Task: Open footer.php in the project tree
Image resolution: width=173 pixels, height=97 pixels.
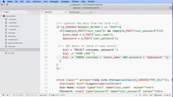Action: click(12, 36)
